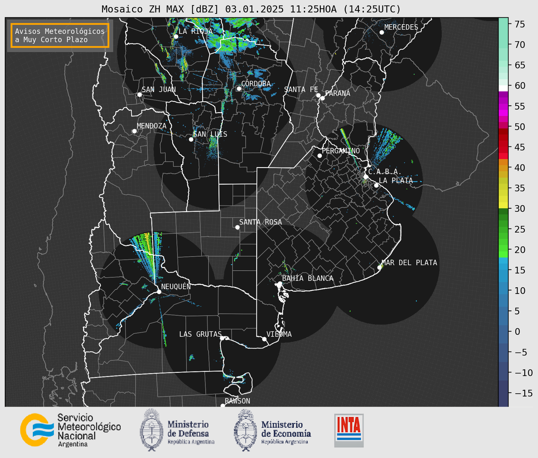Click the San Luis city marker

coord(191,140)
